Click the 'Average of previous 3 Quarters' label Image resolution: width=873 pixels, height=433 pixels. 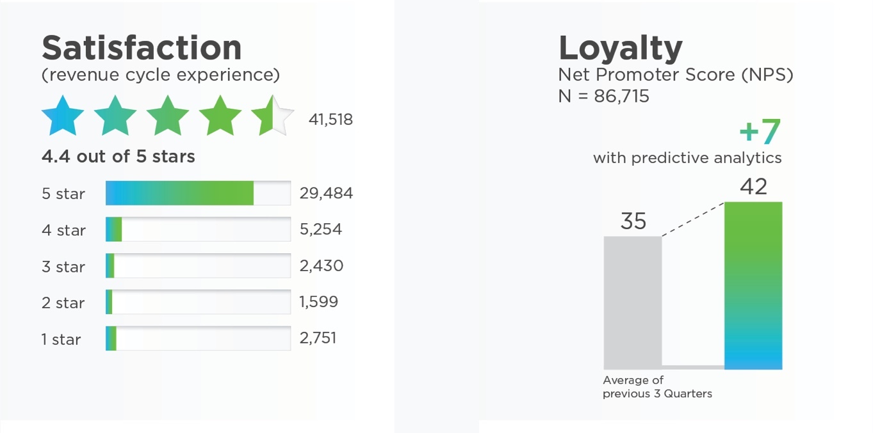point(657,387)
